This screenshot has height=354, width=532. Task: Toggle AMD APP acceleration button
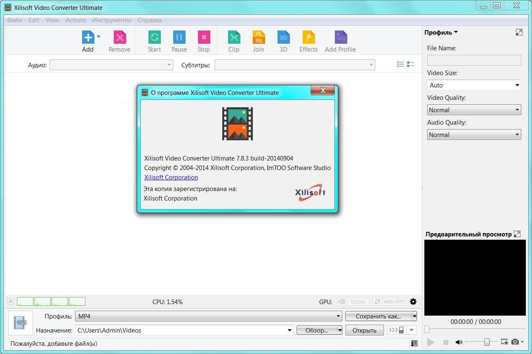click(x=389, y=302)
